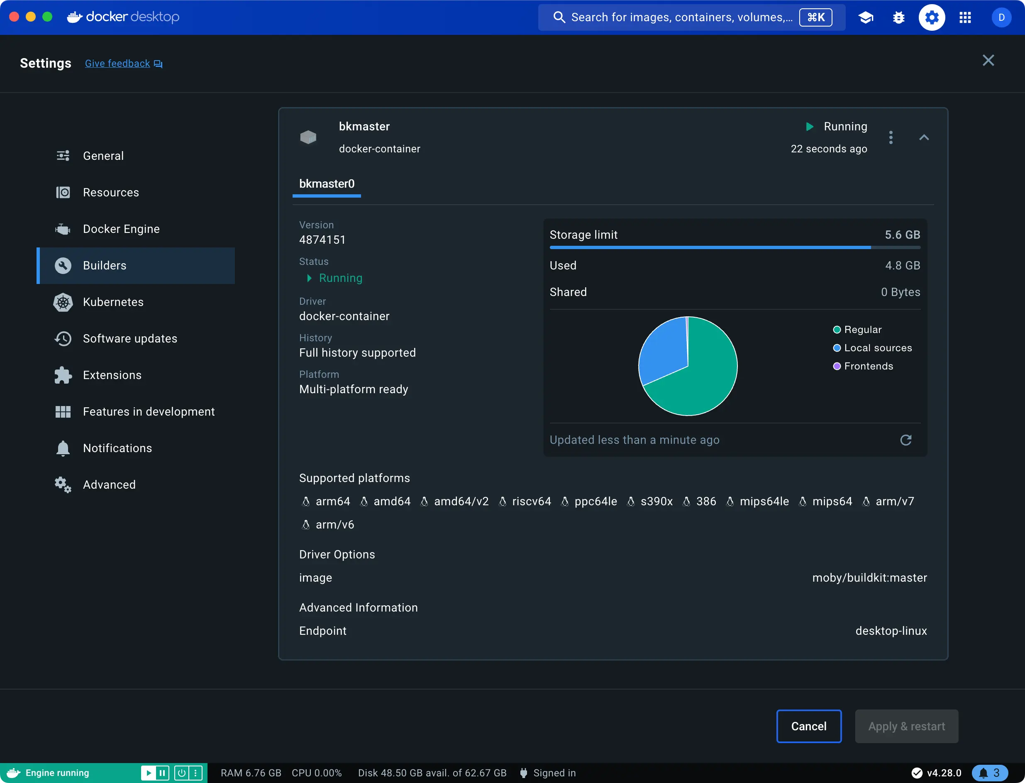Open bkmaster three-dot actions menu
1025x783 pixels.
(891, 137)
